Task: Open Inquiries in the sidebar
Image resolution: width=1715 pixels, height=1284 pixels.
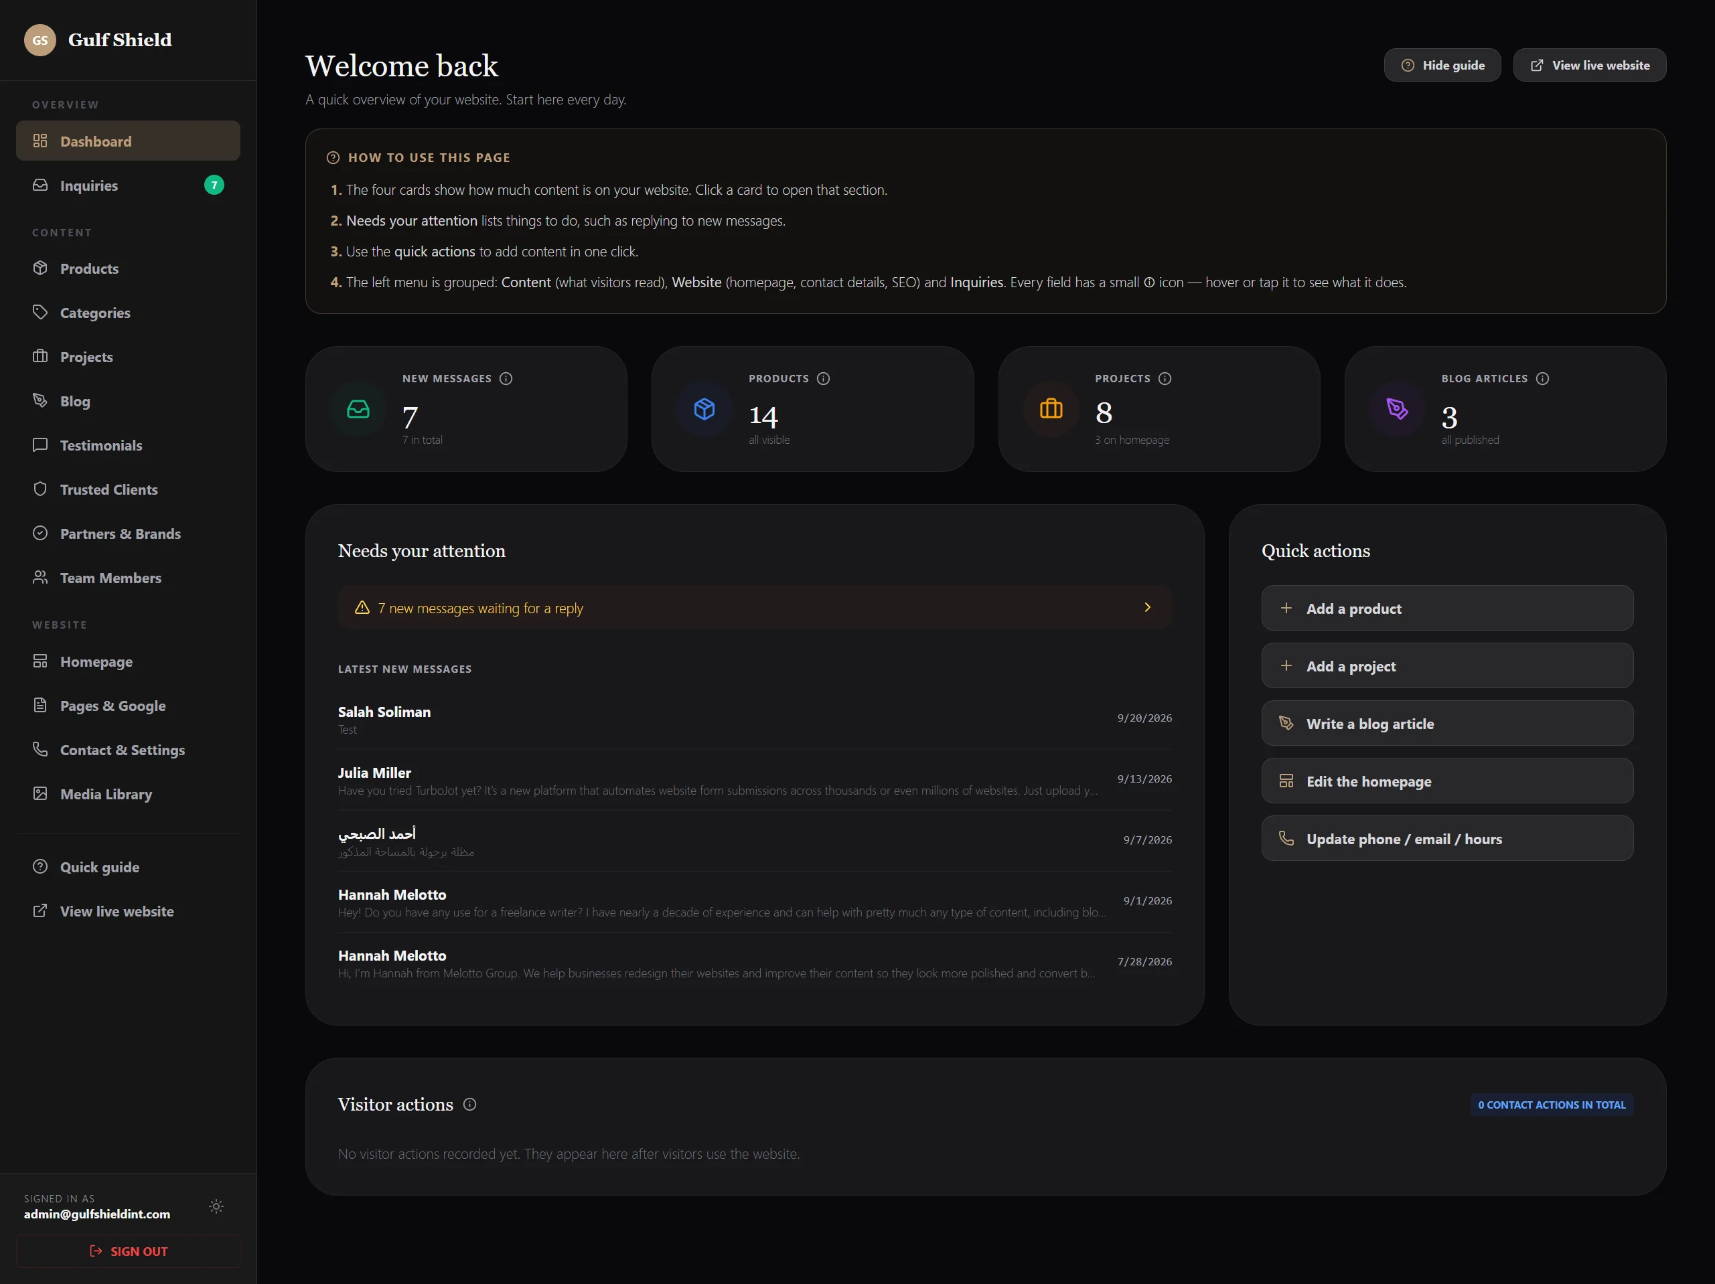Action: [128, 185]
